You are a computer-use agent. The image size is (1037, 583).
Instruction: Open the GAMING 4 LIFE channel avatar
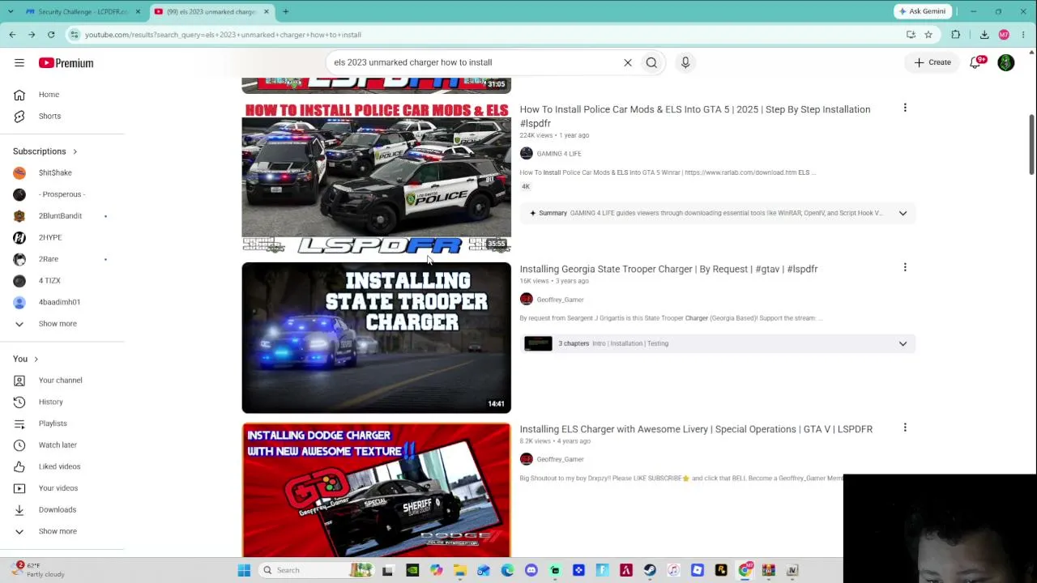pyautogui.click(x=527, y=153)
